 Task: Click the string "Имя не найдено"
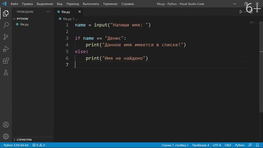pos(124,58)
